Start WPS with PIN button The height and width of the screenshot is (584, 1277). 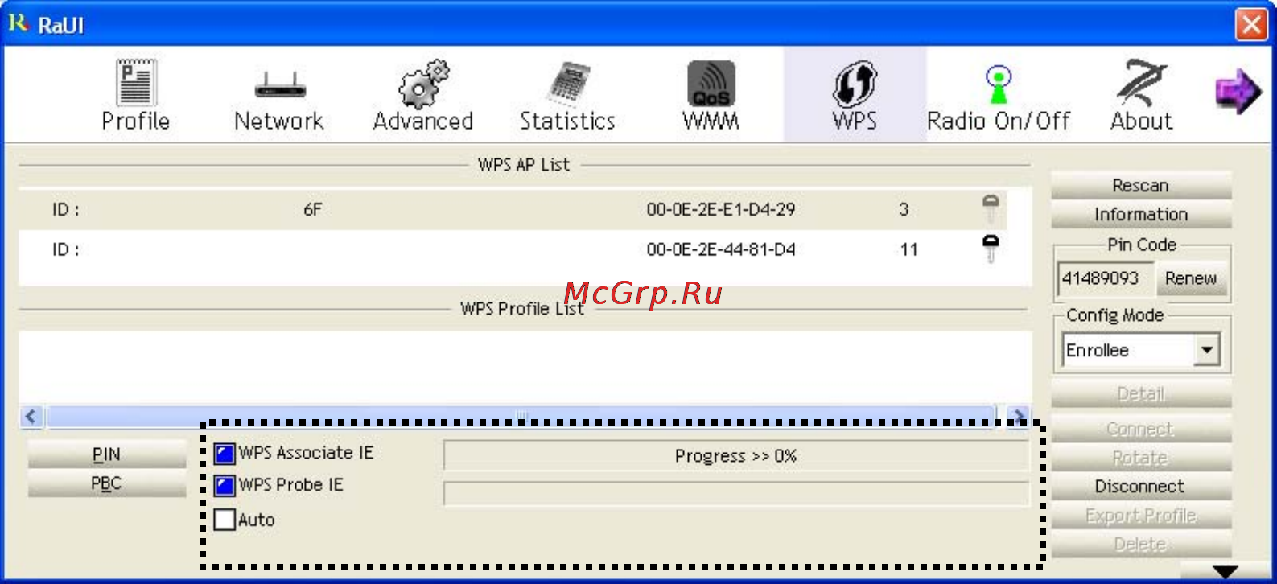pyautogui.click(x=106, y=454)
